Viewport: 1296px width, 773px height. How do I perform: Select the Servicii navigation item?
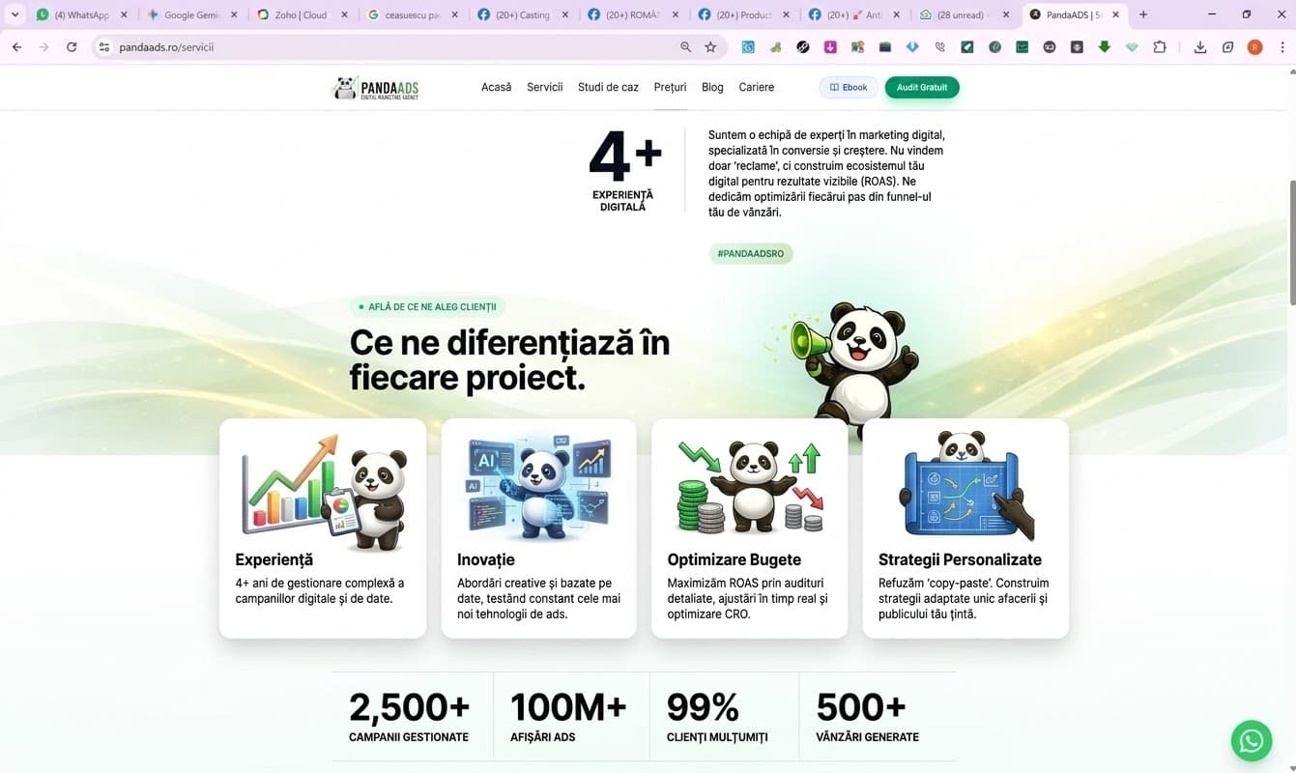[x=544, y=87]
